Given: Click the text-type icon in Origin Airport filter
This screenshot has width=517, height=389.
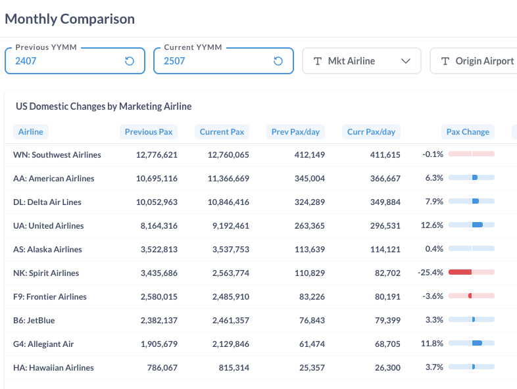Looking at the screenshot, I should (x=445, y=61).
